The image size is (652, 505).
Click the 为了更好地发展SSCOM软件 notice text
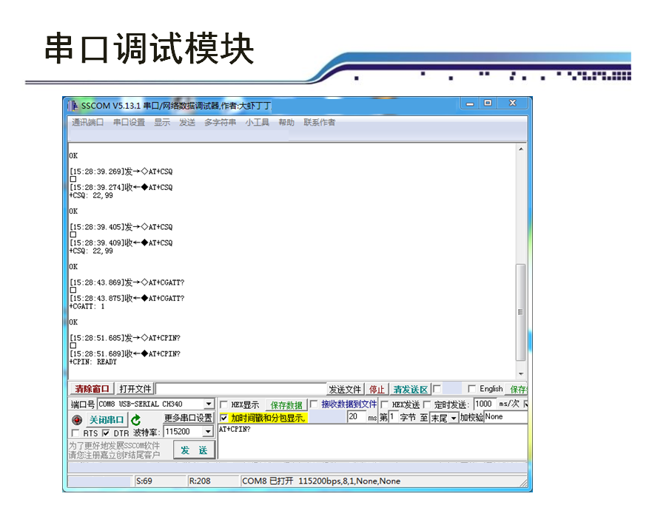tap(115, 446)
